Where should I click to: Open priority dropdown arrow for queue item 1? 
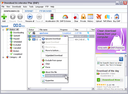pos(37,36)
